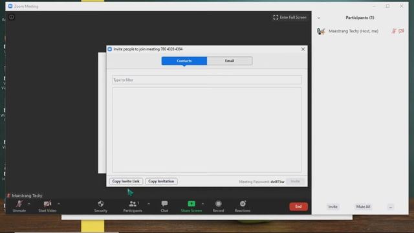Open the Reactions menu
This screenshot has width=414, height=233.
(x=243, y=206)
